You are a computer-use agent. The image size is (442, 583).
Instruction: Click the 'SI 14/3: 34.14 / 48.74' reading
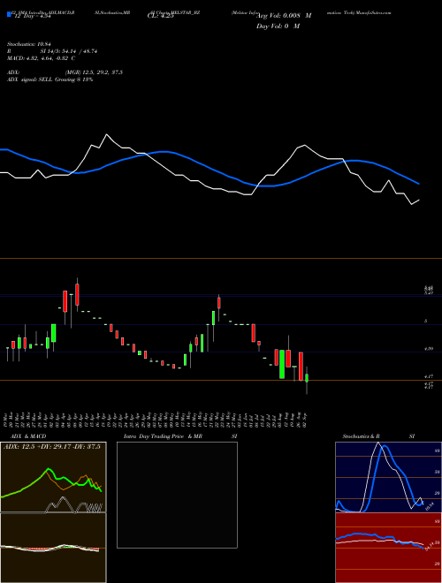pos(69,51)
